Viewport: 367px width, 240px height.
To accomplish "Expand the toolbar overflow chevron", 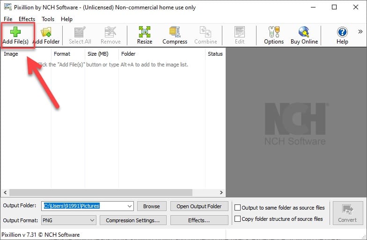I will click(x=360, y=32).
